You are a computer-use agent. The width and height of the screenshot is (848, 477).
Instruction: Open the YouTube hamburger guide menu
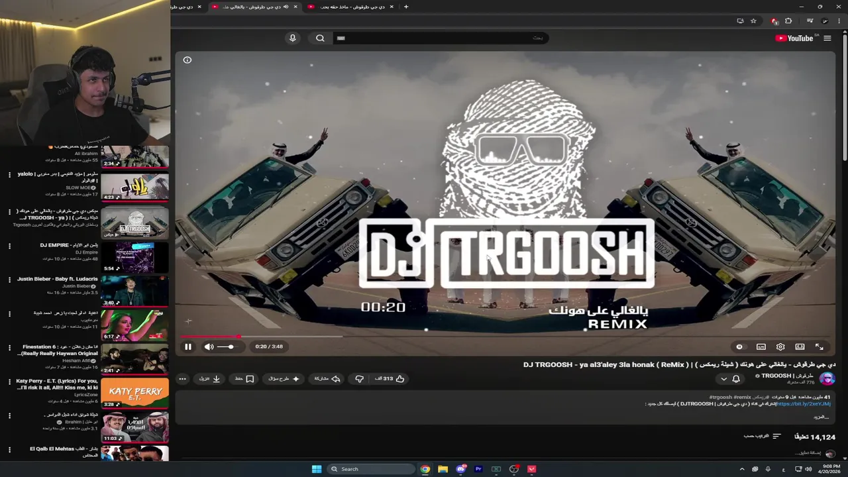(827, 38)
